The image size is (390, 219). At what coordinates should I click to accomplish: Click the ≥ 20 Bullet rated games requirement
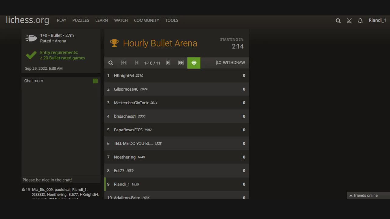coord(63,58)
